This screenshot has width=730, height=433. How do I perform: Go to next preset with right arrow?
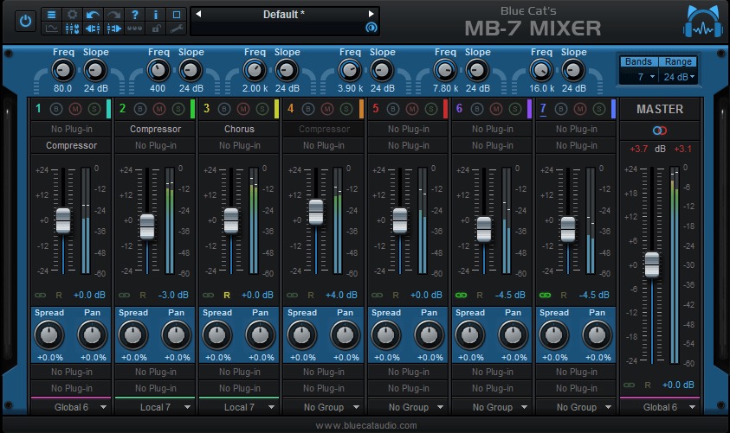(371, 14)
